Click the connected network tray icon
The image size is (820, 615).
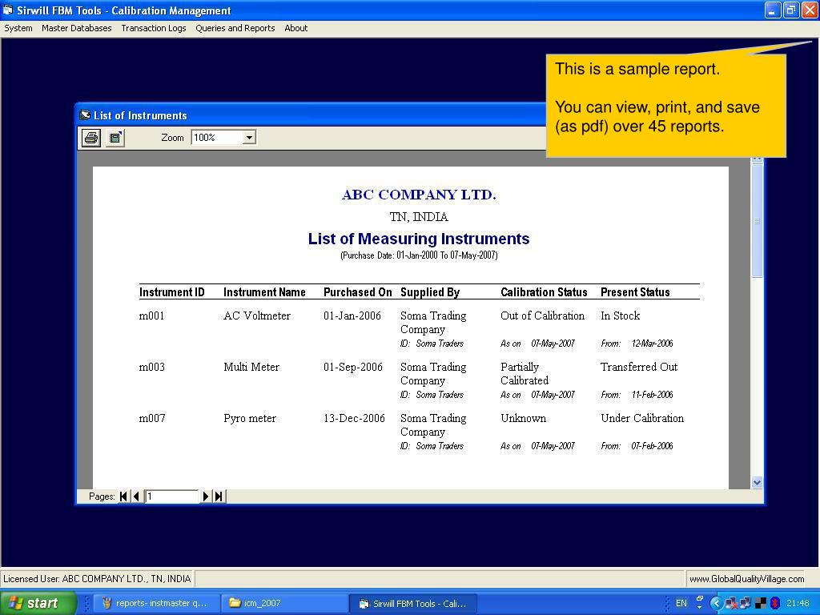pyautogui.click(x=745, y=604)
